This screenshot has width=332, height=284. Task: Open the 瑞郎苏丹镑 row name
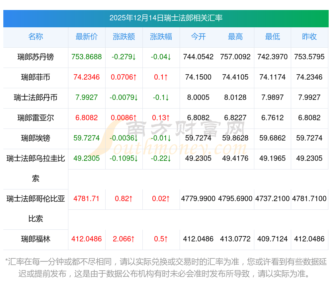pos(36,57)
